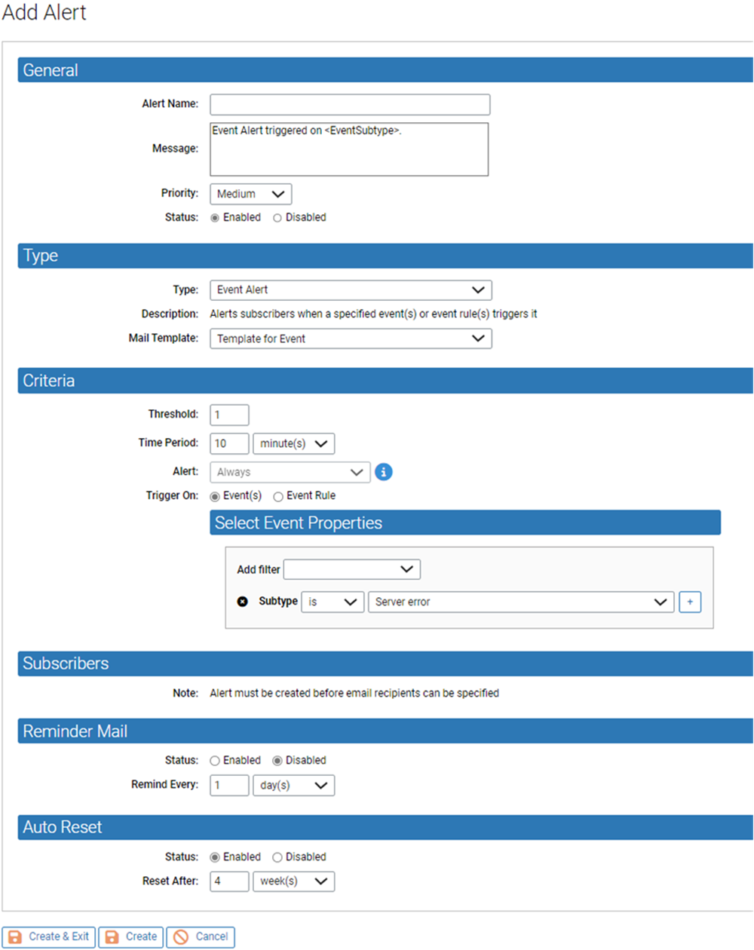Add another filter with the plus icon
Viewport: 754px width, 950px height.
[x=690, y=602]
